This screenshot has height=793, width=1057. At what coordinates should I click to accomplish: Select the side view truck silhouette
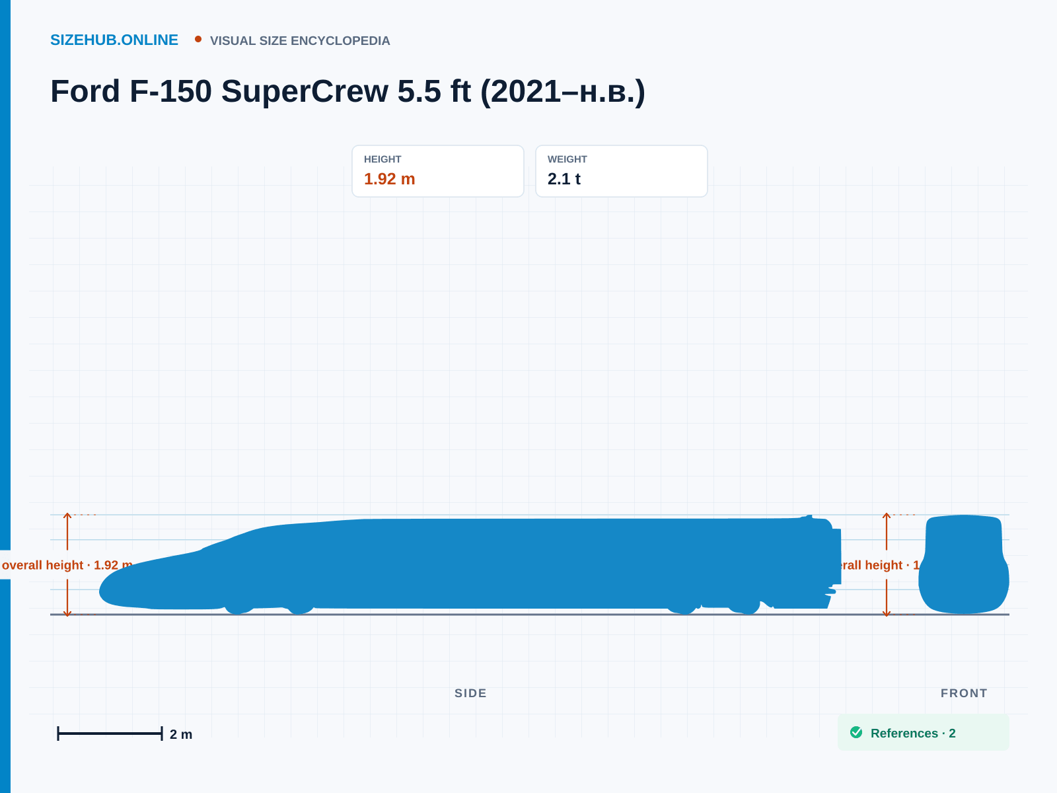[470, 564]
